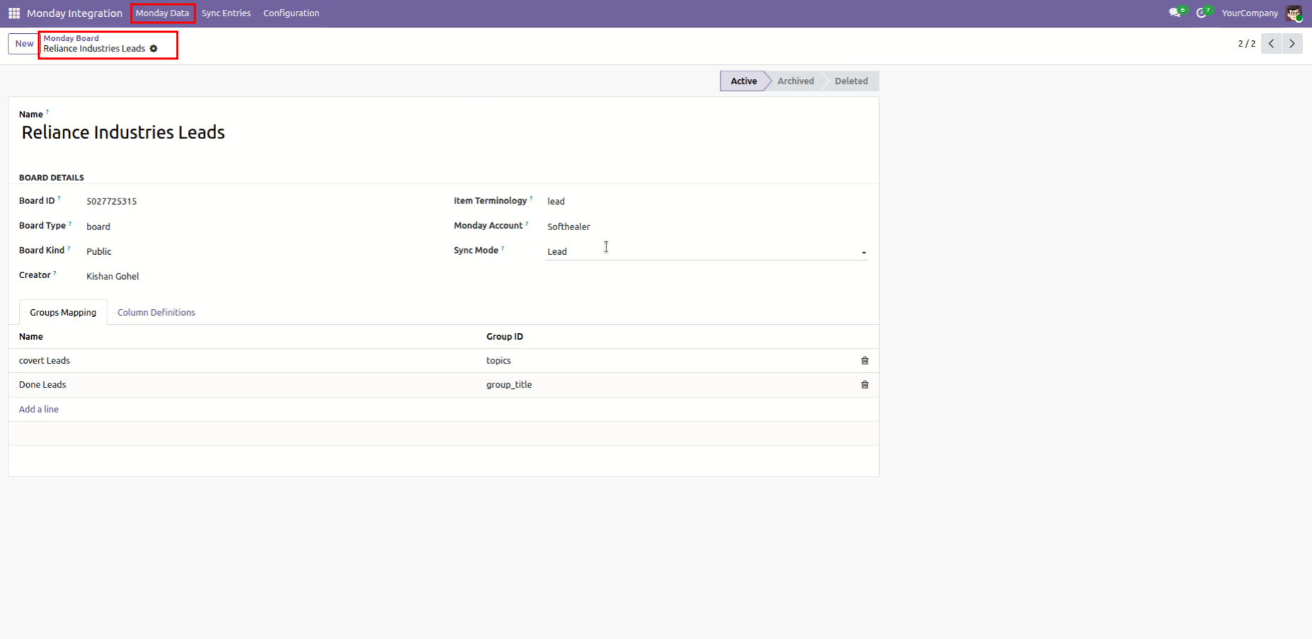Set status to Active

tap(744, 81)
